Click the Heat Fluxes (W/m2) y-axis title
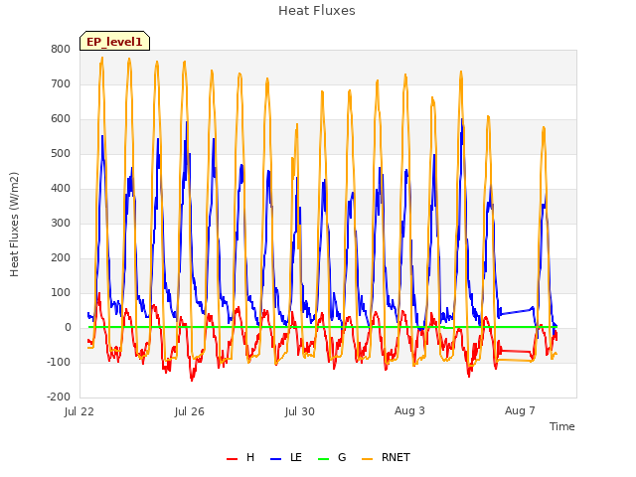 pos(14,225)
